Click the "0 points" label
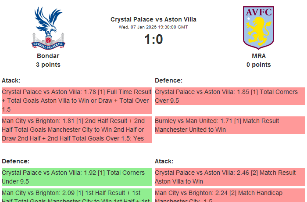This screenshot has width=307, height=202. [x=259, y=65]
